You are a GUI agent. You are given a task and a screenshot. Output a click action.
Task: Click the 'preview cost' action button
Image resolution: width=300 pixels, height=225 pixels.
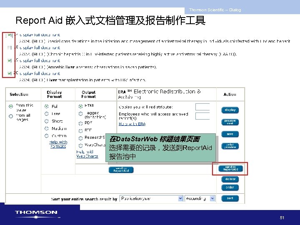(230, 122)
